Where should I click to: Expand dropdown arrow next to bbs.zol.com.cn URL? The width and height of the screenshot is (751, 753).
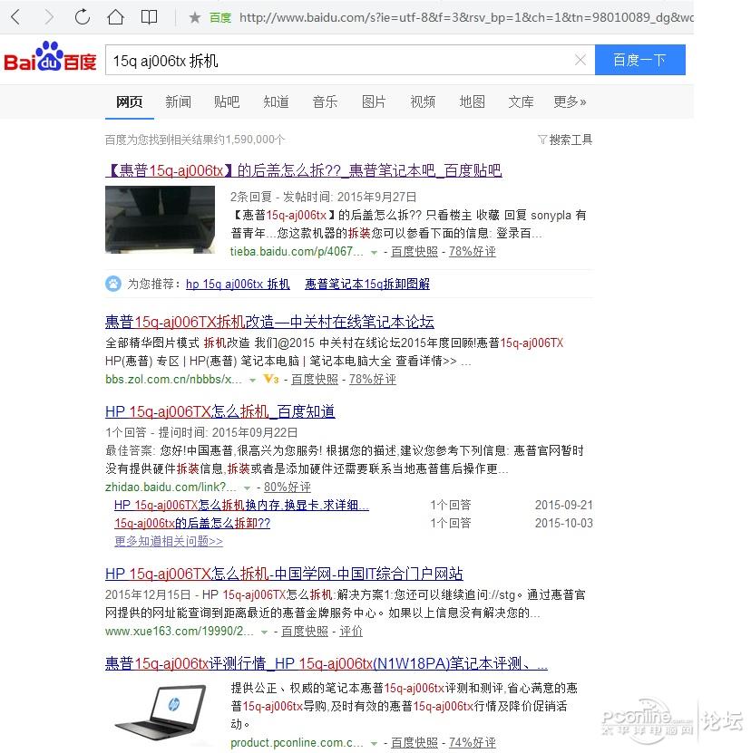click(252, 381)
